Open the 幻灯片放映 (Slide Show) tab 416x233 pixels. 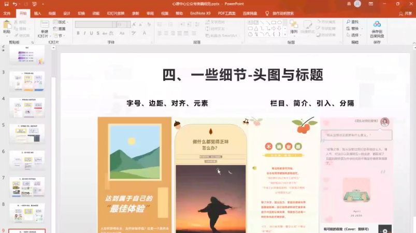tap(116, 13)
